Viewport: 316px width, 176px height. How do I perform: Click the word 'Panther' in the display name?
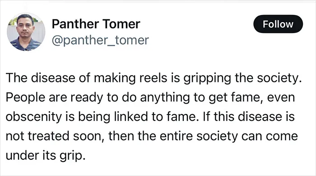click(75, 24)
